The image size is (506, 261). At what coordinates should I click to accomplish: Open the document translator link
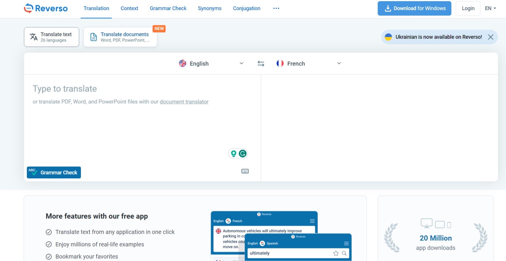(x=184, y=102)
